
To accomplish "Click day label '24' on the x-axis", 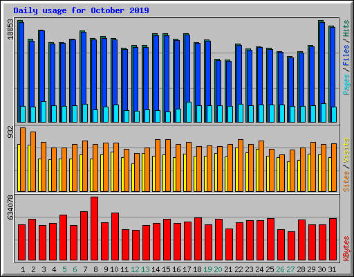I will coord(259,269).
